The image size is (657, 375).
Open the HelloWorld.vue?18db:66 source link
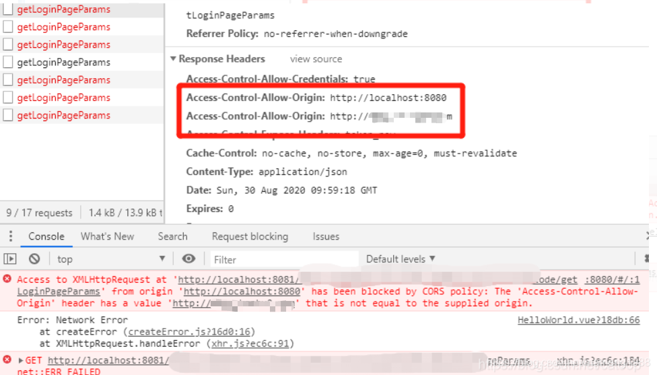coord(579,320)
